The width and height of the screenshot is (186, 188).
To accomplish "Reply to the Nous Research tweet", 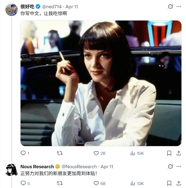I will pos(23,183).
